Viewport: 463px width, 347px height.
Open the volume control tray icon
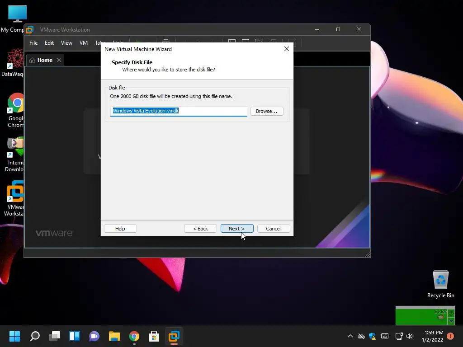410,336
